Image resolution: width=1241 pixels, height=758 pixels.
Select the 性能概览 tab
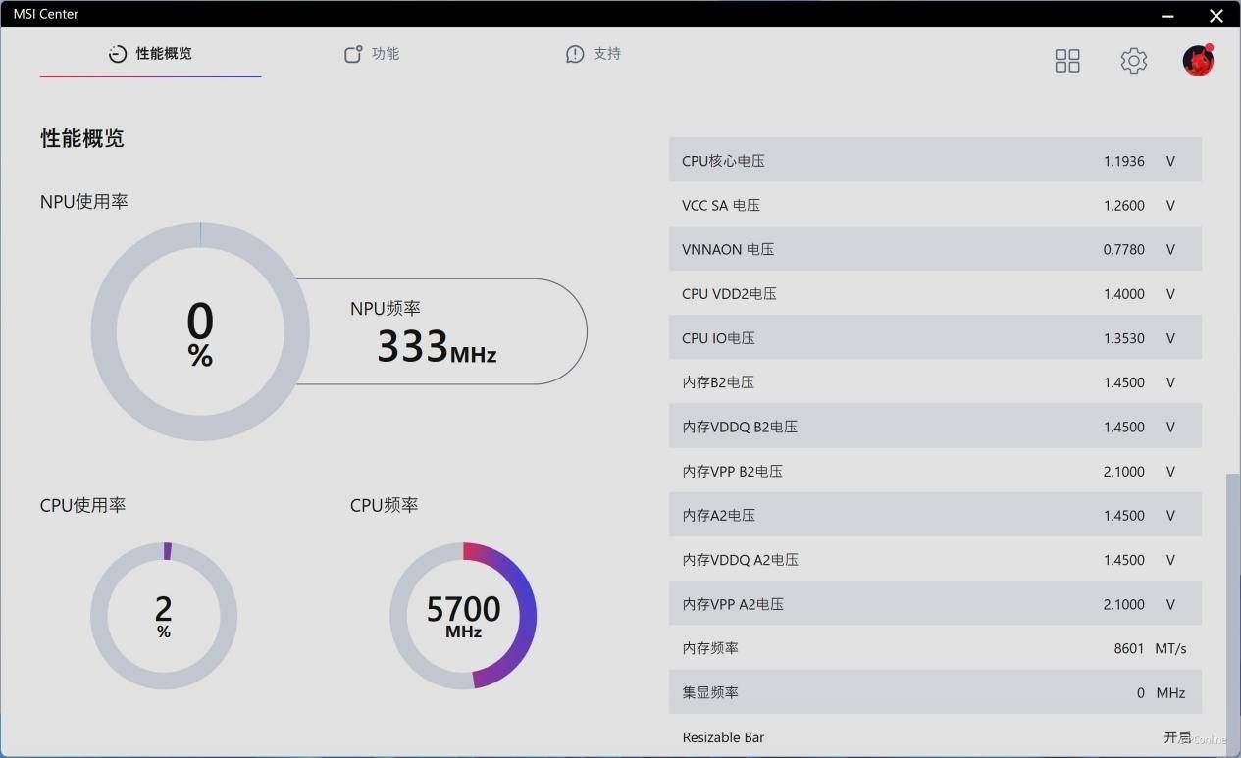pos(150,54)
